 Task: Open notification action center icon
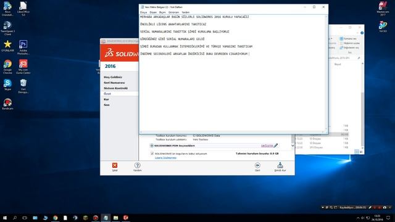pos(388,218)
